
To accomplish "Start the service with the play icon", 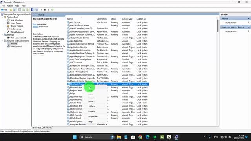I will coord(41,10).
